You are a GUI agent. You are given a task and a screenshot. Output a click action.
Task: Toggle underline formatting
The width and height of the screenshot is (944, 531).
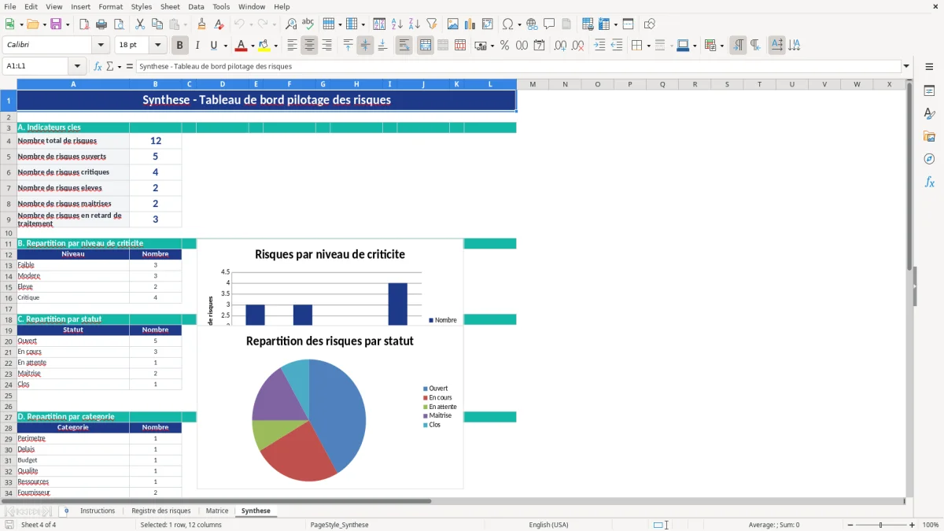point(213,46)
